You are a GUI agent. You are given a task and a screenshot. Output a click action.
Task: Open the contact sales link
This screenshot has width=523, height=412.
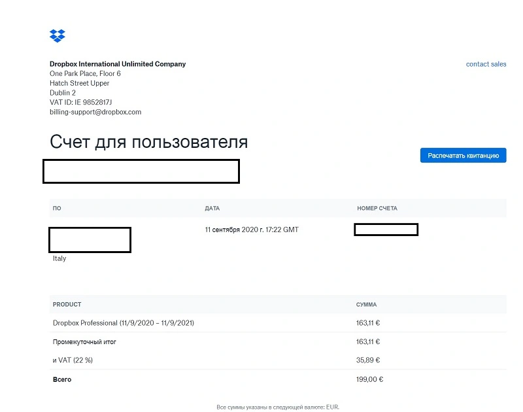(x=486, y=64)
